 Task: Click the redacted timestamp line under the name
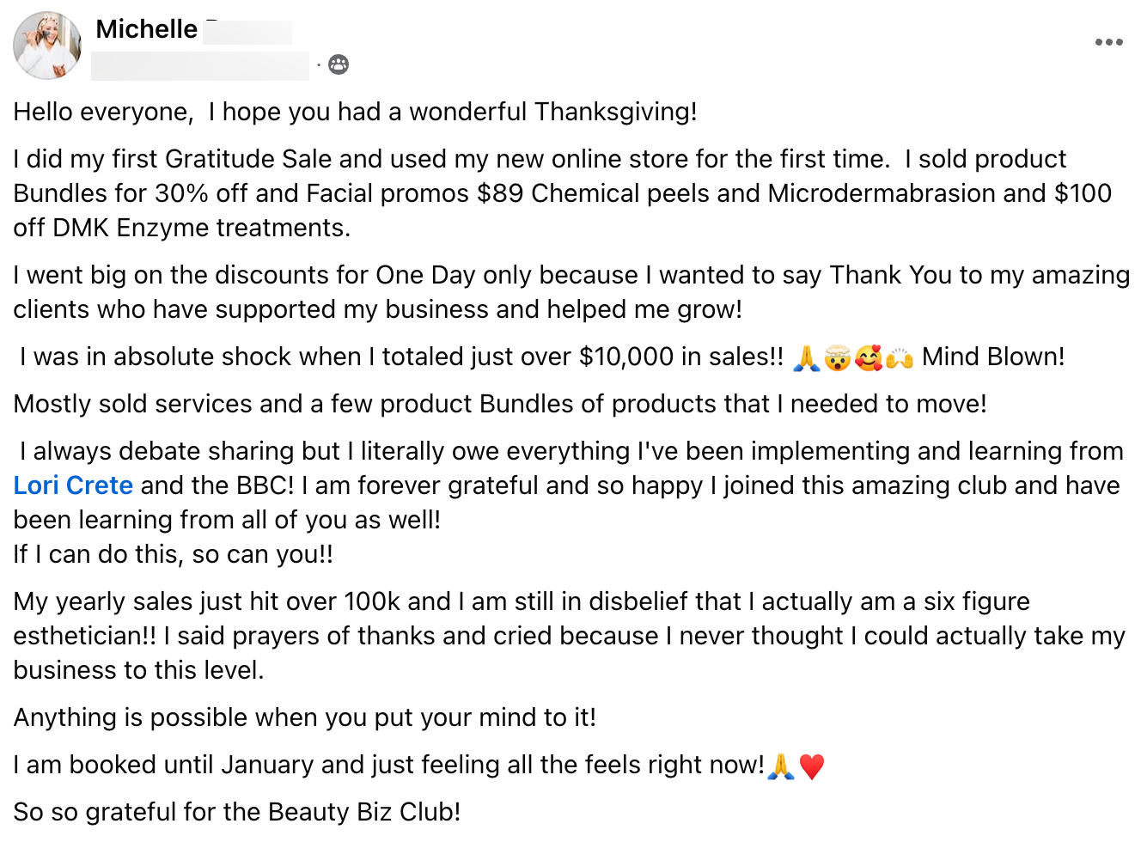(199, 65)
